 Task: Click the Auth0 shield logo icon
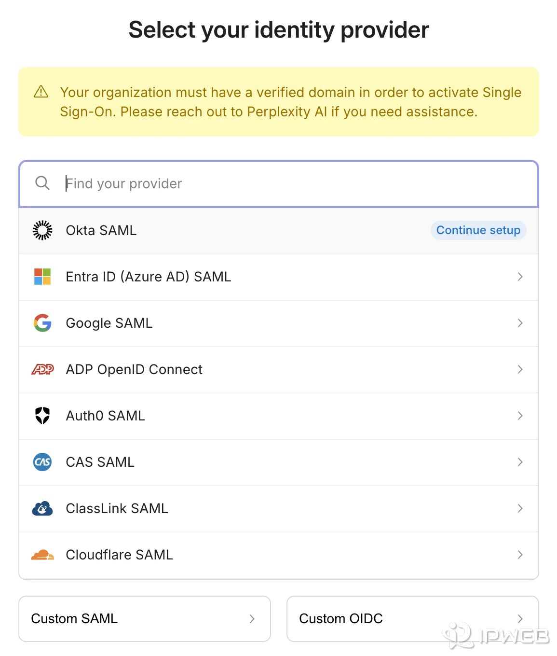click(42, 416)
